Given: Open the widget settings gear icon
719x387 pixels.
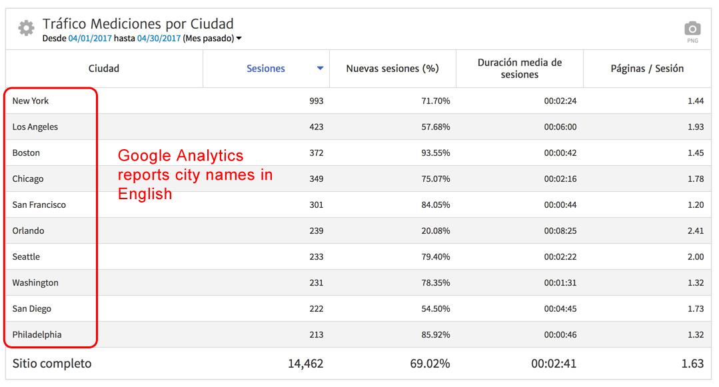Looking at the screenshot, I should 25,28.
